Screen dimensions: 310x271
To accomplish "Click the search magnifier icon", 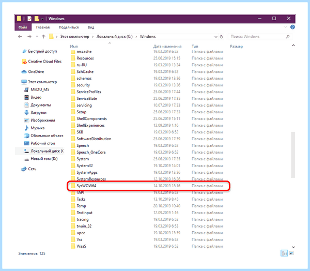I will point(288,37).
